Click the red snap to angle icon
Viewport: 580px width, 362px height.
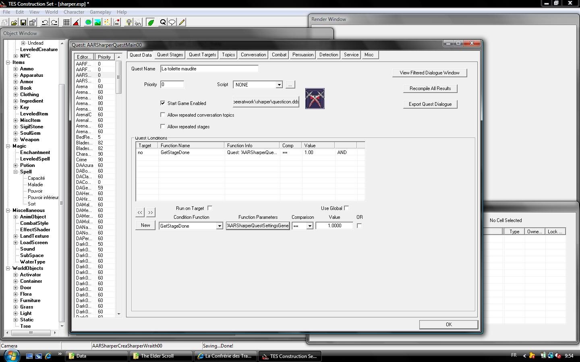(x=76, y=23)
